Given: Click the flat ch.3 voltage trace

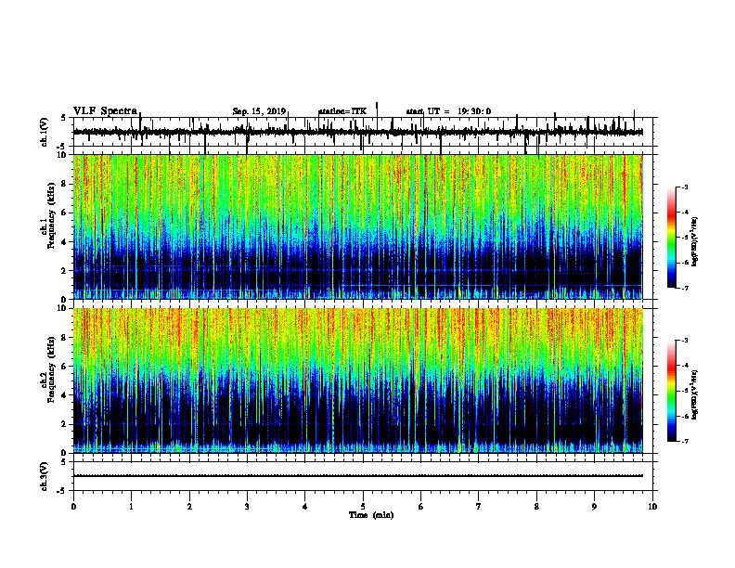Looking at the screenshot, I should (358, 476).
